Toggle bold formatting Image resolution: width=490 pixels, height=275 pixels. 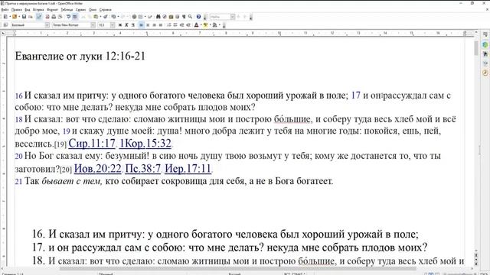pos(120,25)
